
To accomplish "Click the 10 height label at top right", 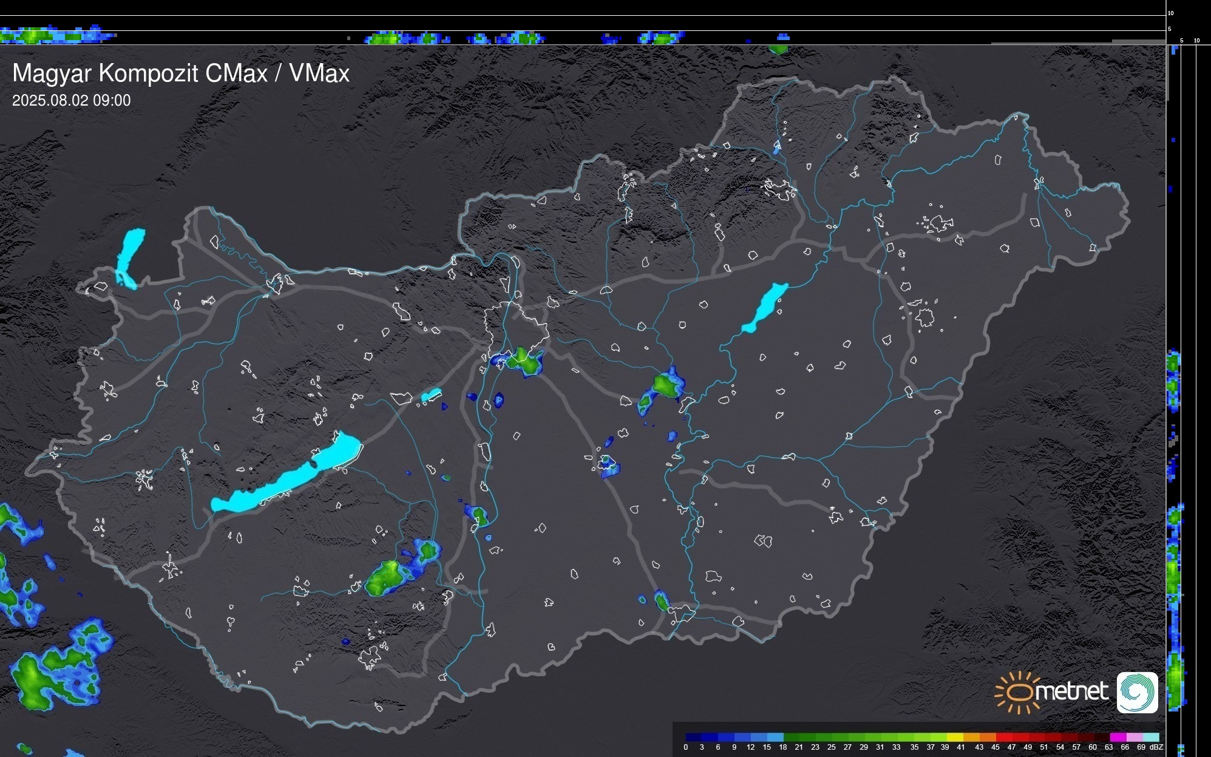I will pyautogui.click(x=1170, y=13).
